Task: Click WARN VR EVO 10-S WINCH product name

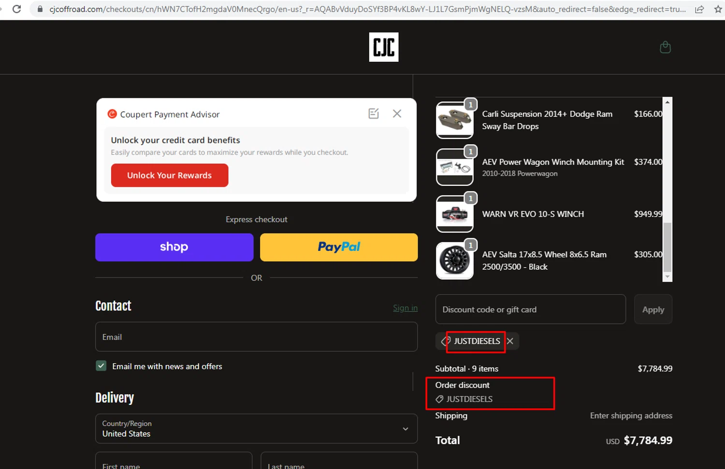Action: tap(533, 214)
